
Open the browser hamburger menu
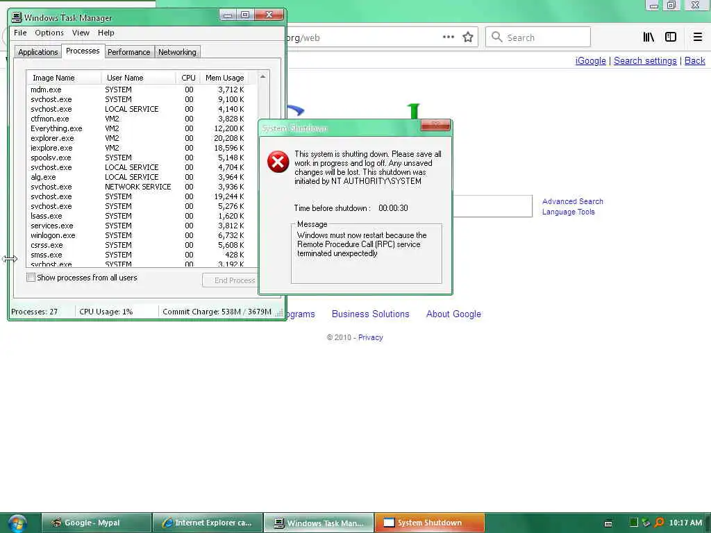697,37
